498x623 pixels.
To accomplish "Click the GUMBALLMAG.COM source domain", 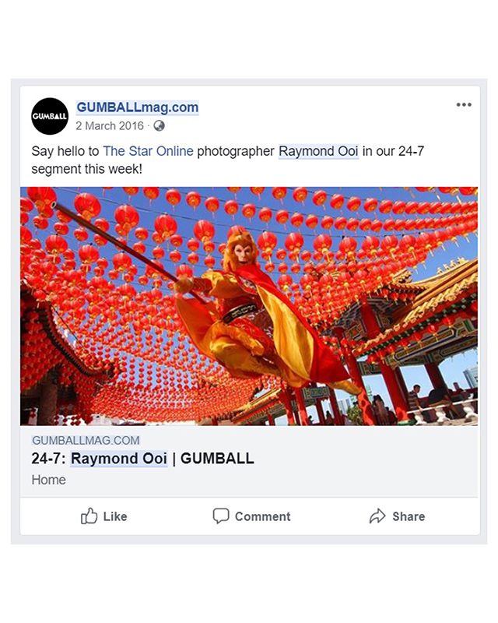I will [x=86, y=440].
